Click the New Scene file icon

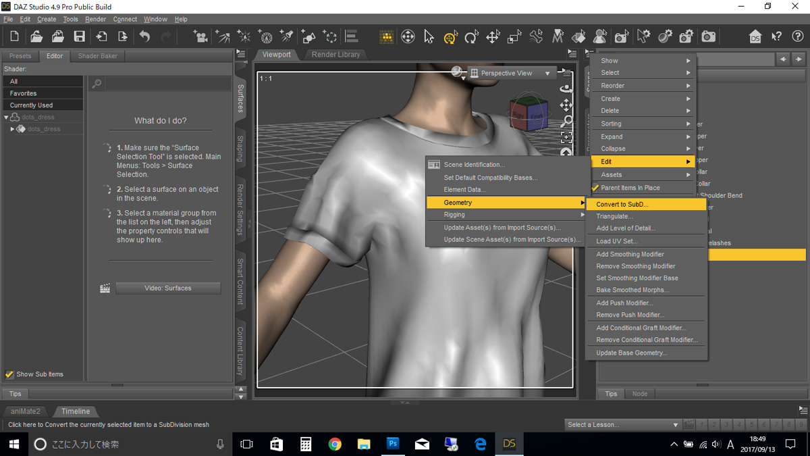point(14,36)
